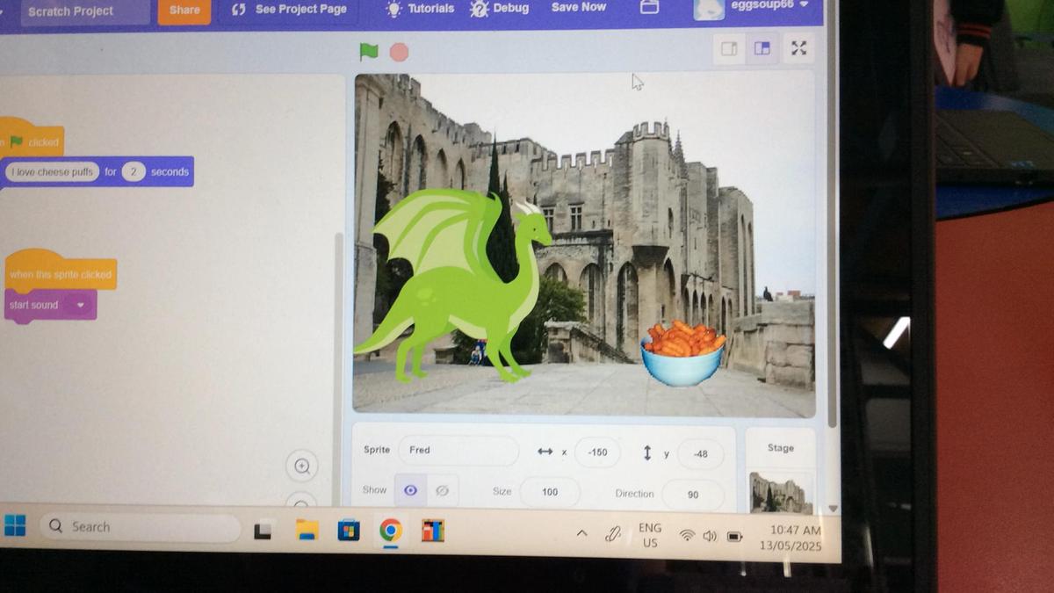Screen dimensions: 1054x593
Task: Click the taskbar Search box
Action: [x=141, y=526]
